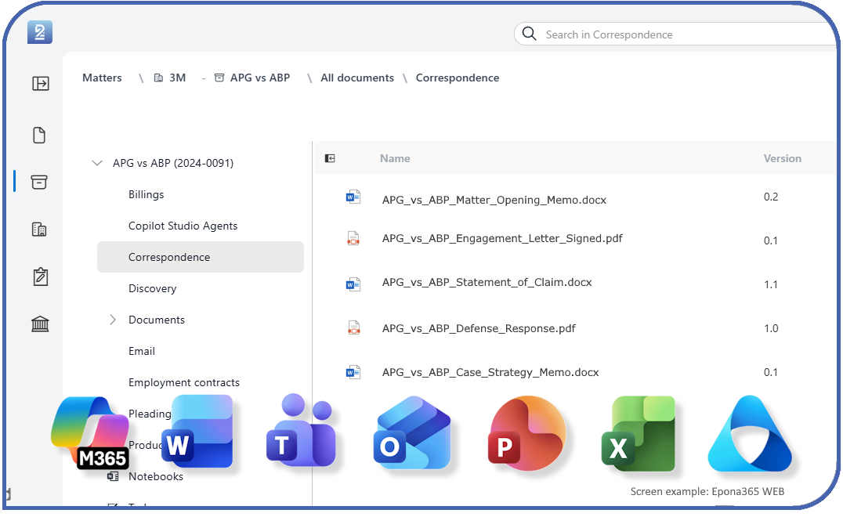Open APG_vs_ABP_Statement_of_Claim.docx
Image resolution: width=843 pixels, height=517 pixels.
coord(487,283)
